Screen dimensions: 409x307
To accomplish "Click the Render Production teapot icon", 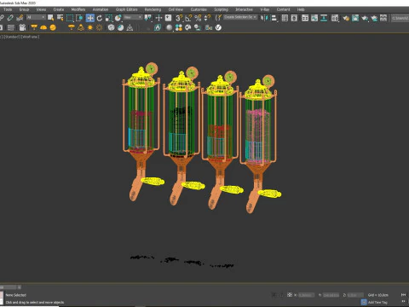I will pos(365,18).
